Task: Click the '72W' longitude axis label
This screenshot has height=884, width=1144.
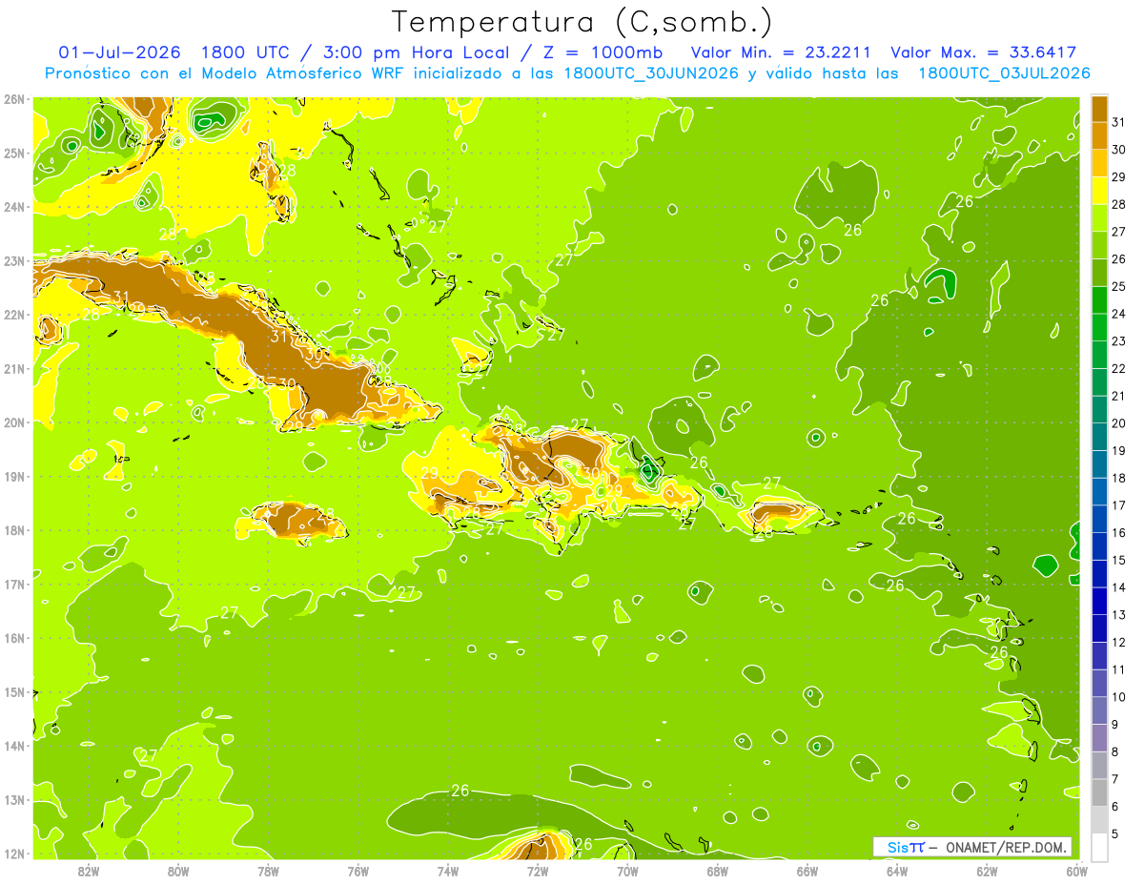Action: point(538,871)
